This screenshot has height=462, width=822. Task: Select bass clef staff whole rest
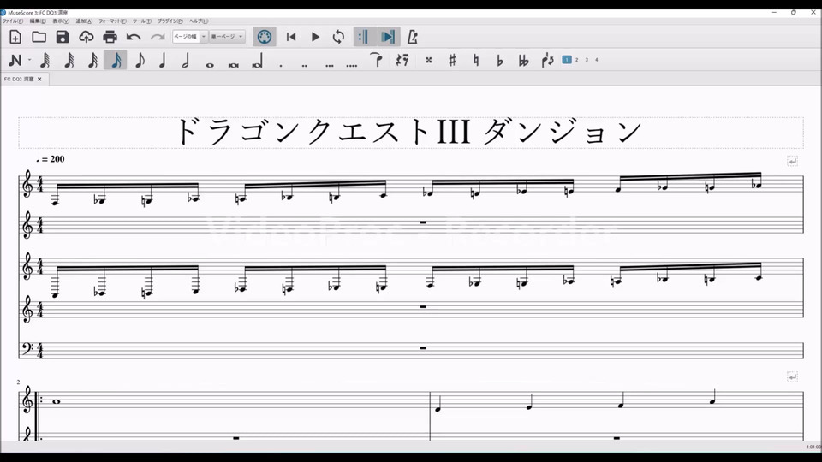point(423,347)
